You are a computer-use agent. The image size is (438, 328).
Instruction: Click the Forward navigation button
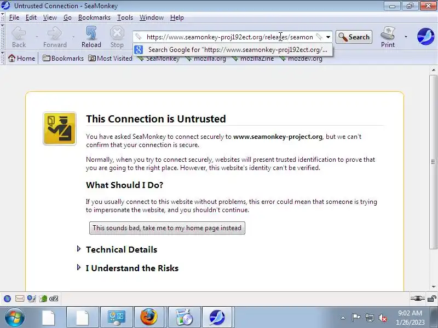tap(55, 37)
